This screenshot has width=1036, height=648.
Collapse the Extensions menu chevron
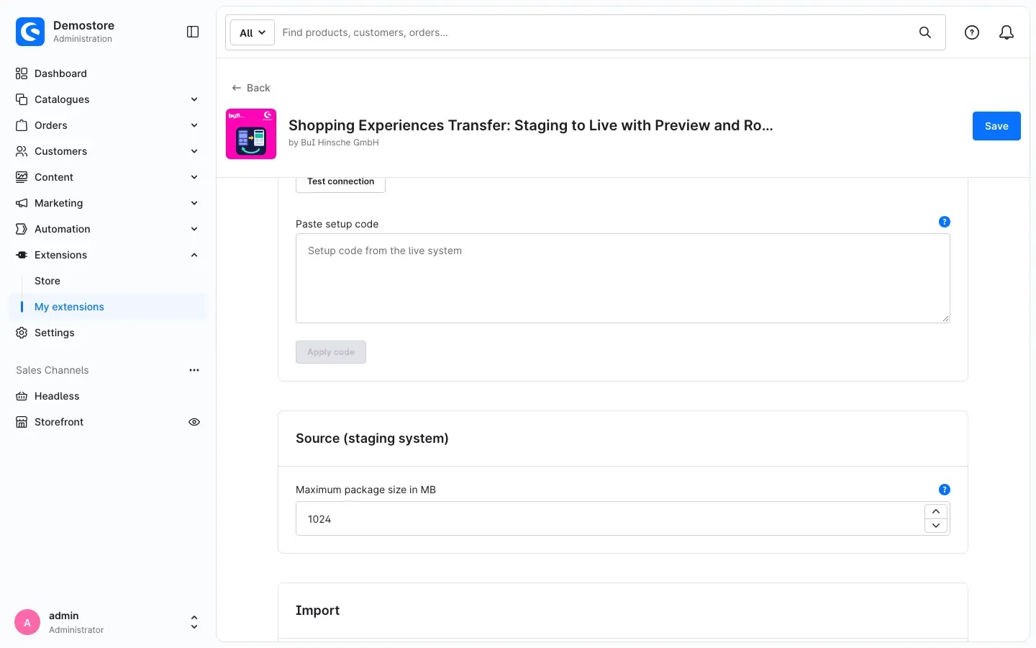tap(194, 255)
